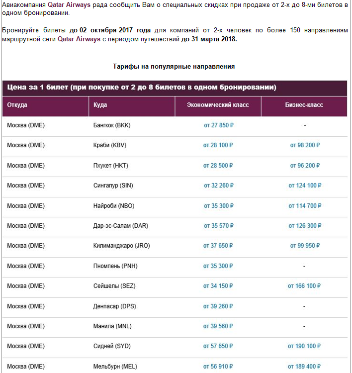Open the Qatar Airways link in first paragraph
The width and height of the screenshot is (352, 373).
coord(69,5)
